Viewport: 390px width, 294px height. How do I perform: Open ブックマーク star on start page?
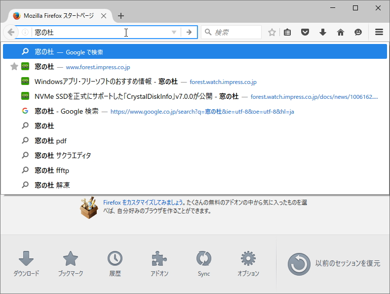click(x=71, y=264)
